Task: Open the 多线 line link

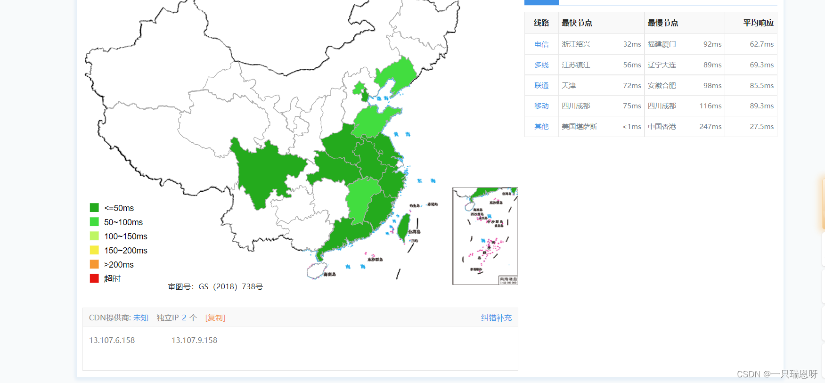Action: (541, 65)
